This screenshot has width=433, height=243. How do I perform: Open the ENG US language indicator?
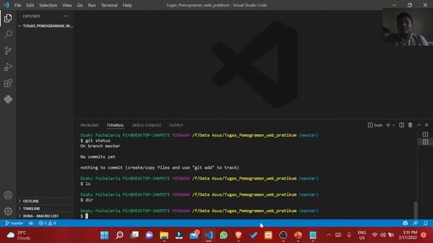click(x=362, y=235)
